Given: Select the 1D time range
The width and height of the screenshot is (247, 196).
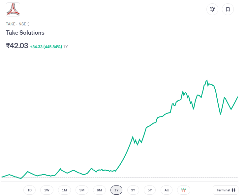Looking at the screenshot, I should pos(29,190).
